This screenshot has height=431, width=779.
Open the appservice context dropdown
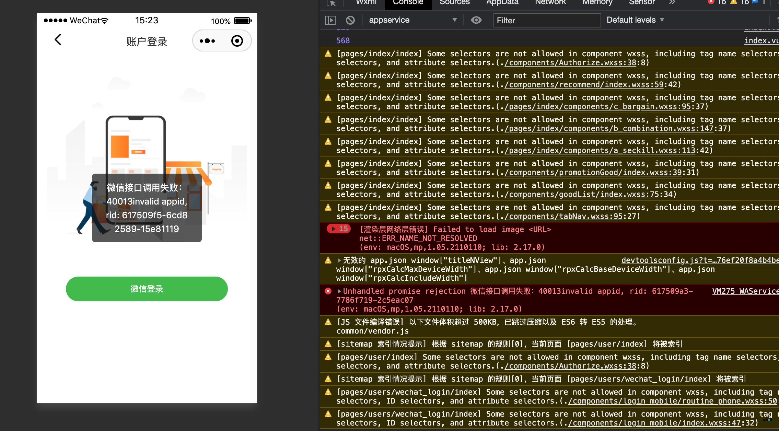[x=413, y=20]
